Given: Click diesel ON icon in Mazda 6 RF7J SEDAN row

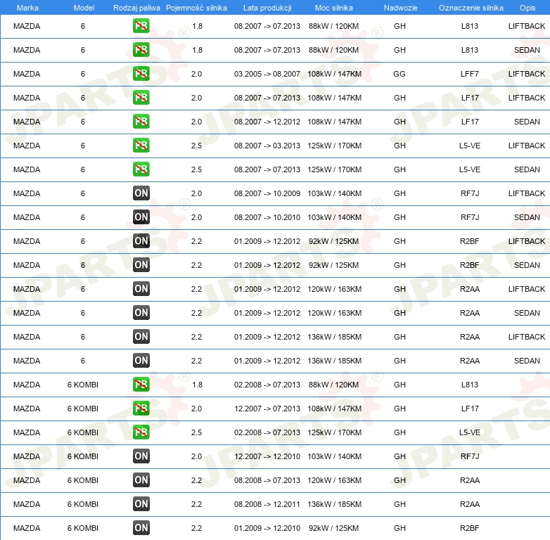Looking at the screenshot, I should click(x=141, y=217).
